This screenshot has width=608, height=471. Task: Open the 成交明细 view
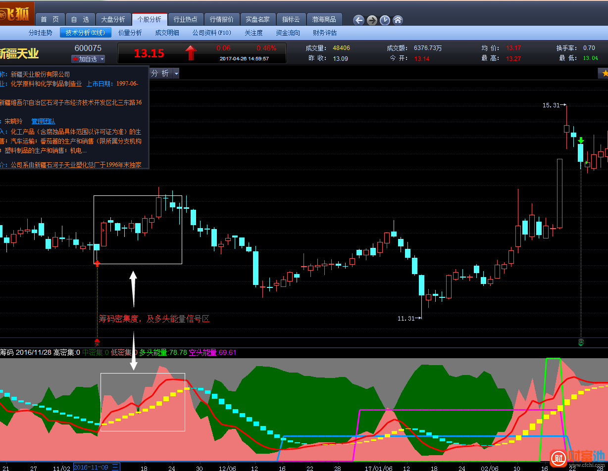(167, 33)
